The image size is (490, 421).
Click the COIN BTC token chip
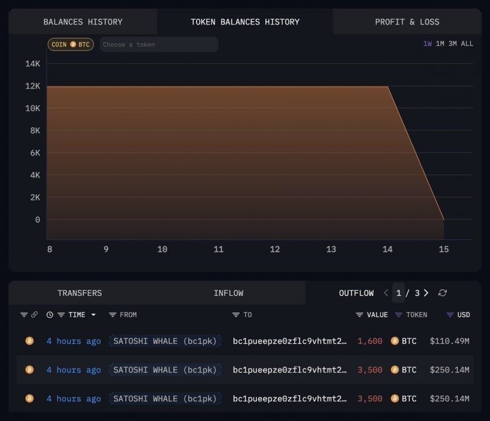pos(71,44)
